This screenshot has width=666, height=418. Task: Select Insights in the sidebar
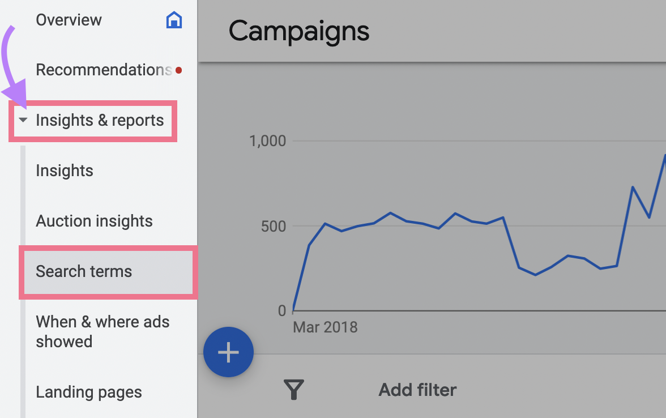pyautogui.click(x=64, y=170)
